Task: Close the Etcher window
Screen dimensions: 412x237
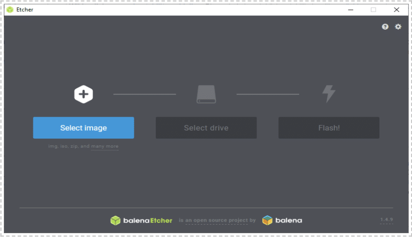Action: pyautogui.click(x=397, y=10)
